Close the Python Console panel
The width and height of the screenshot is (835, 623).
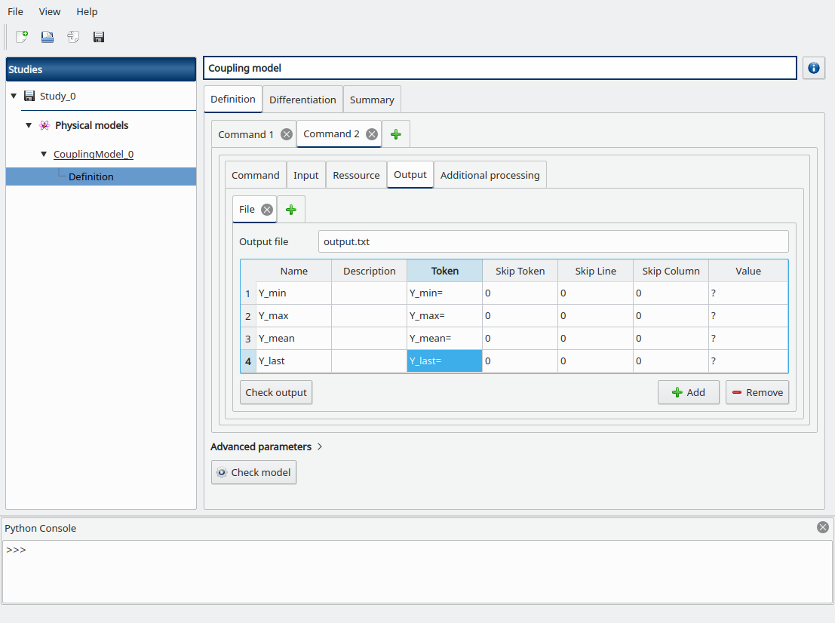[x=822, y=527]
